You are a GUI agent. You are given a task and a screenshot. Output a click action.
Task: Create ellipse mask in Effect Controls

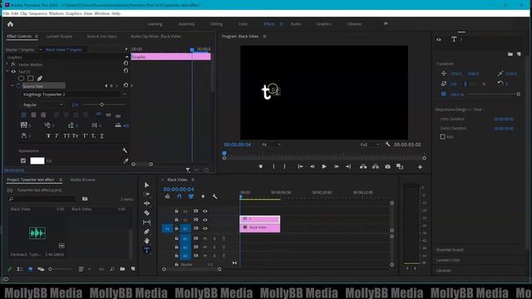tap(21, 78)
